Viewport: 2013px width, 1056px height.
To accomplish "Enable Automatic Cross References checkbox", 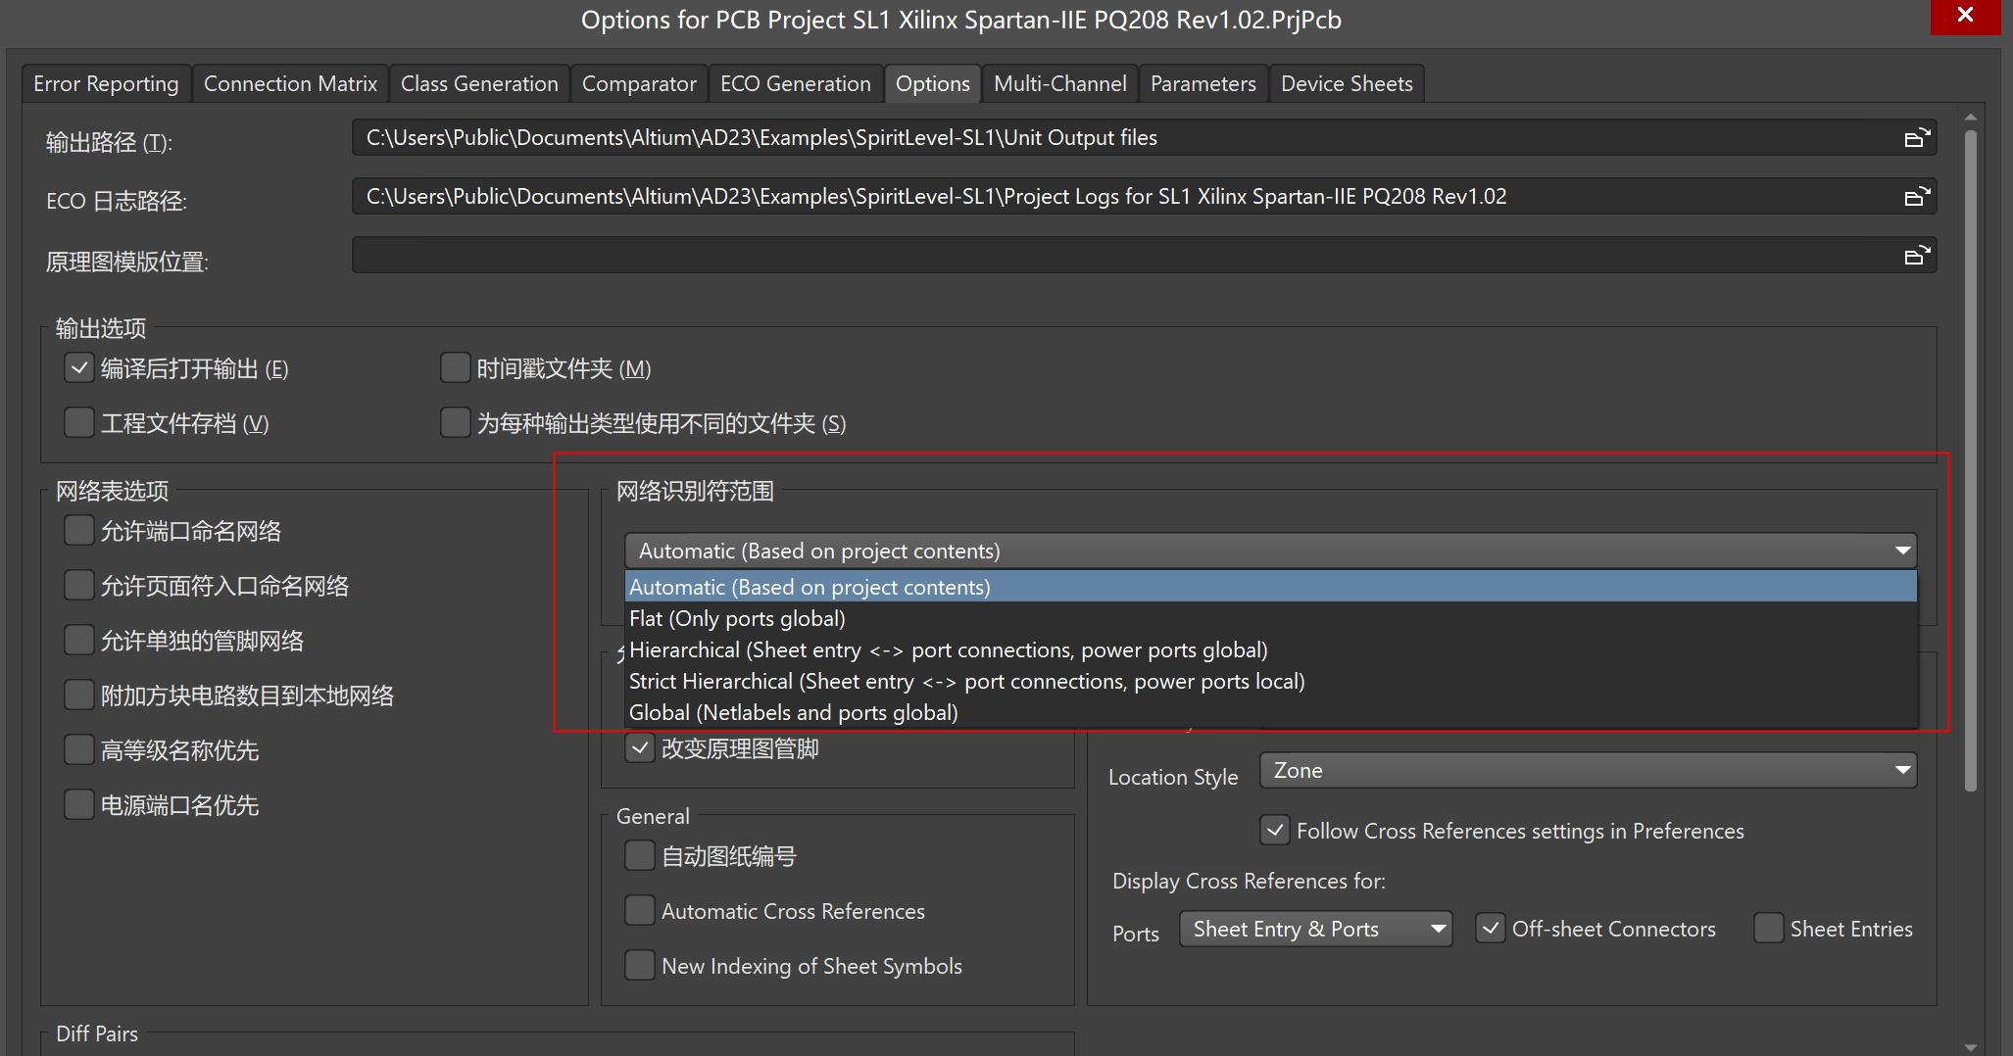I will (640, 911).
